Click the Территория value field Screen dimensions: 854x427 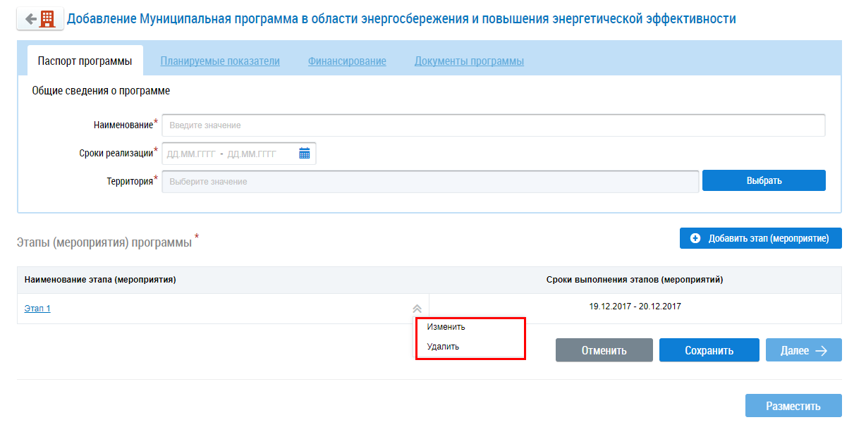tap(430, 181)
